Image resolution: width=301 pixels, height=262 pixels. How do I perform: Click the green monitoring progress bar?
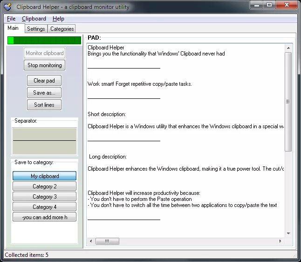pyautogui.click(x=44, y=41)
